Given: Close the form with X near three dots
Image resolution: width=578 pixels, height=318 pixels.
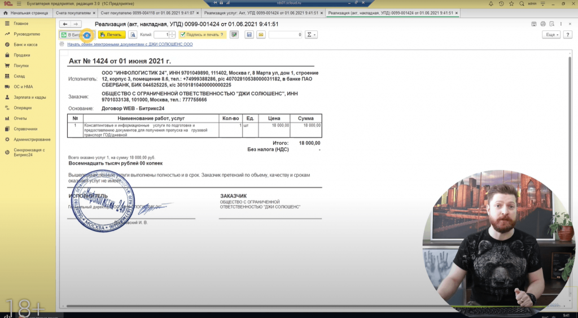Looking at the screenshot, I should coord(570,24).
